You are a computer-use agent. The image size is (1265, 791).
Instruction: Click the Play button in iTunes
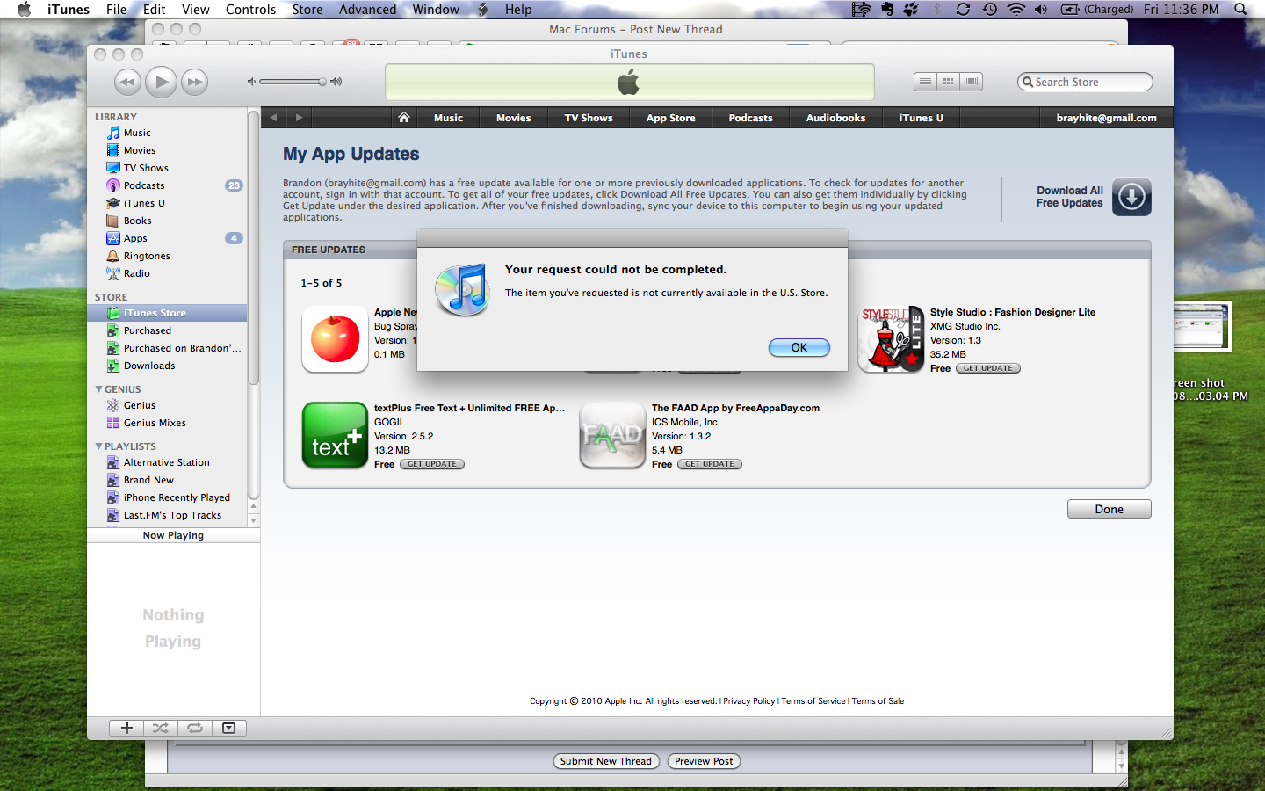(x=161, y=82)
